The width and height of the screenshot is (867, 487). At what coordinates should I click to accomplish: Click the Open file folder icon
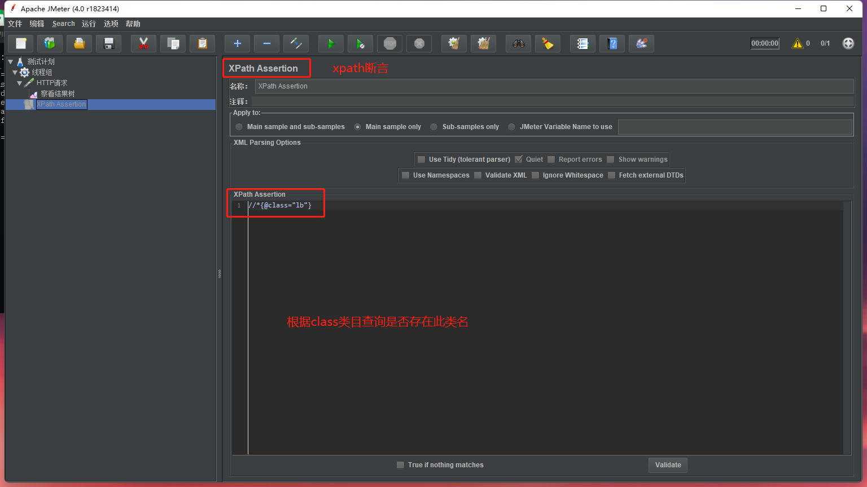[x=80, y=43]
